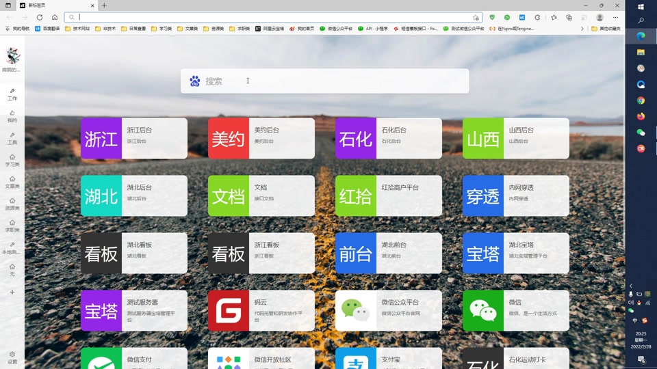Select the 文章类 sidebar category
Viewport: 657px width, 369px height.
point(12,182)
